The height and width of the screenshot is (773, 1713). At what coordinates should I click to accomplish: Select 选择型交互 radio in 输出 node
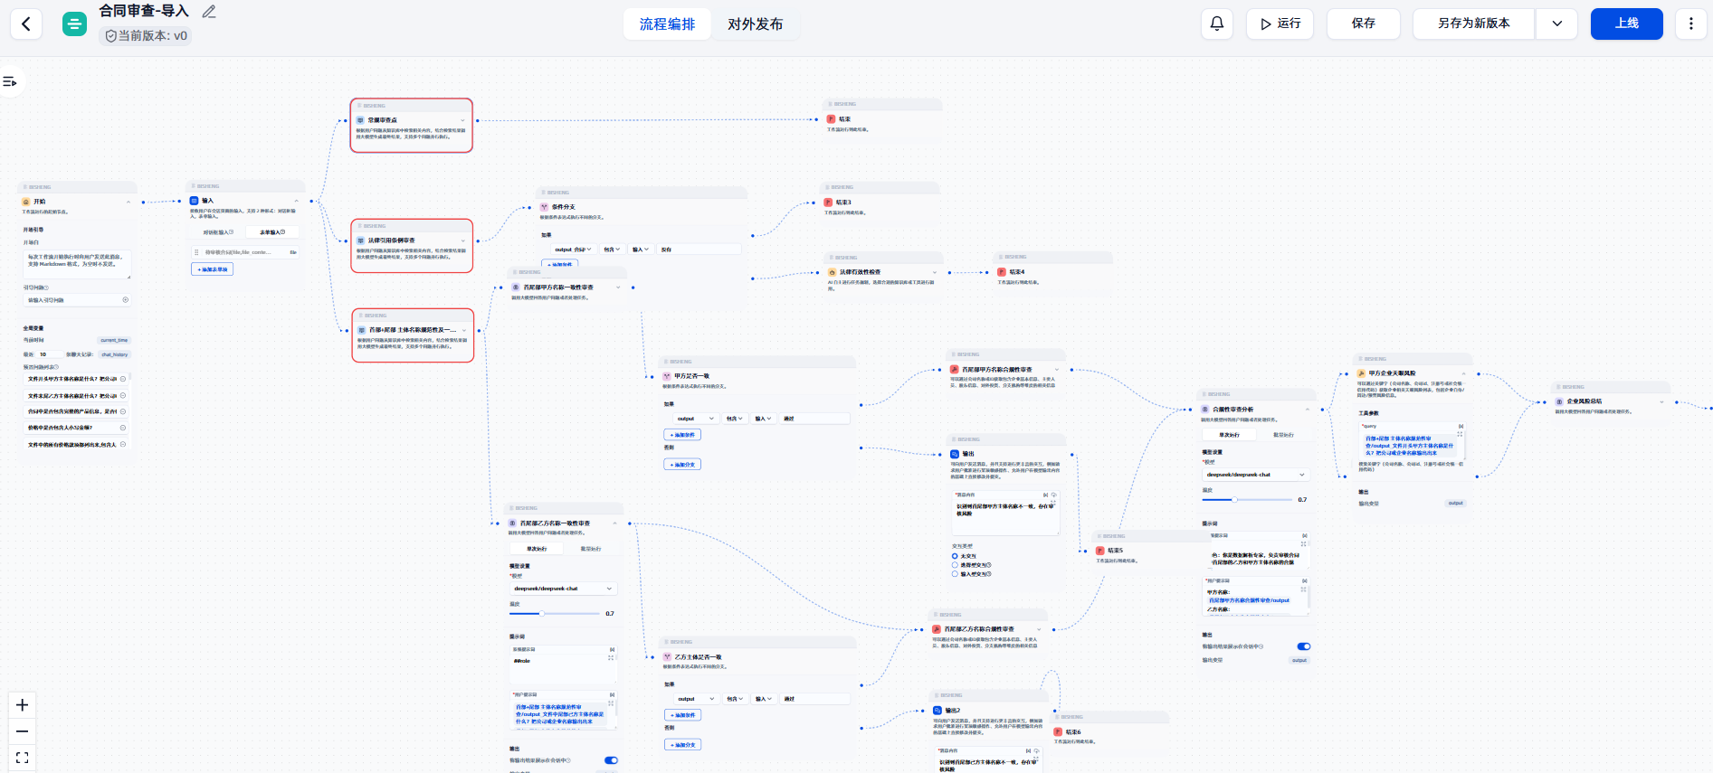[x=955, y=565]
